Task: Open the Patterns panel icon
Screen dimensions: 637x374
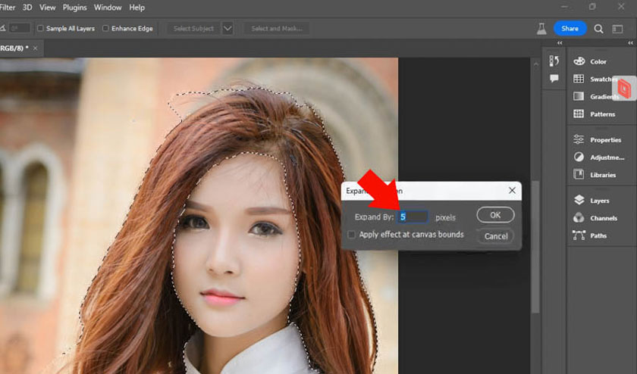Action: click(x=579, y=114)
